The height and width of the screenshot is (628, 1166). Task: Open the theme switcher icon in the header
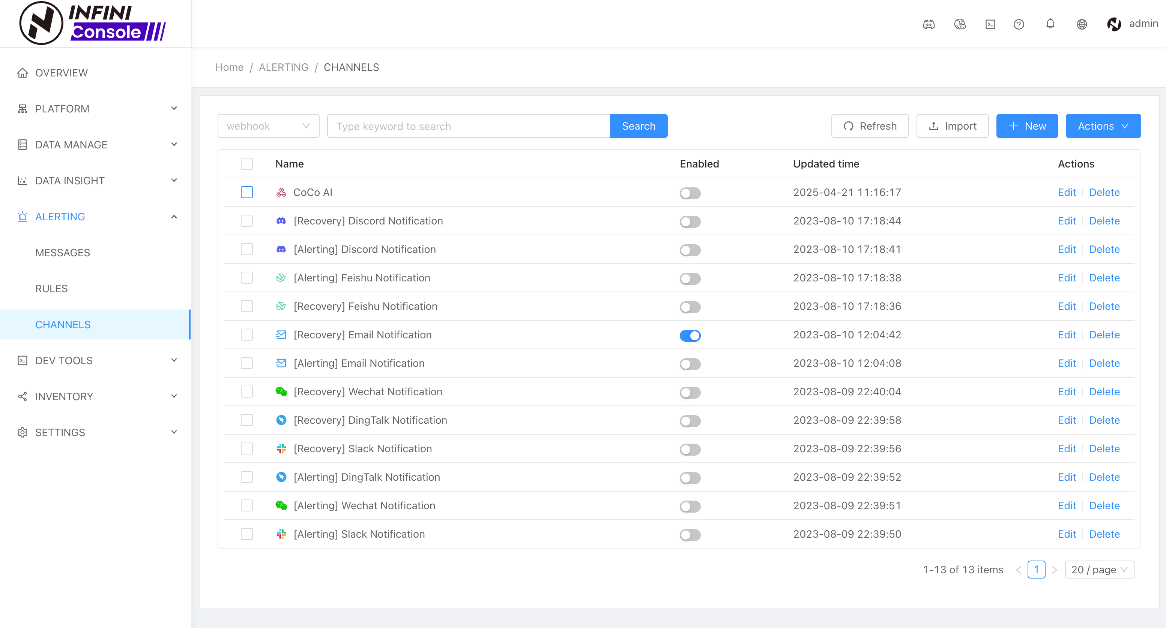click(960, 24)
